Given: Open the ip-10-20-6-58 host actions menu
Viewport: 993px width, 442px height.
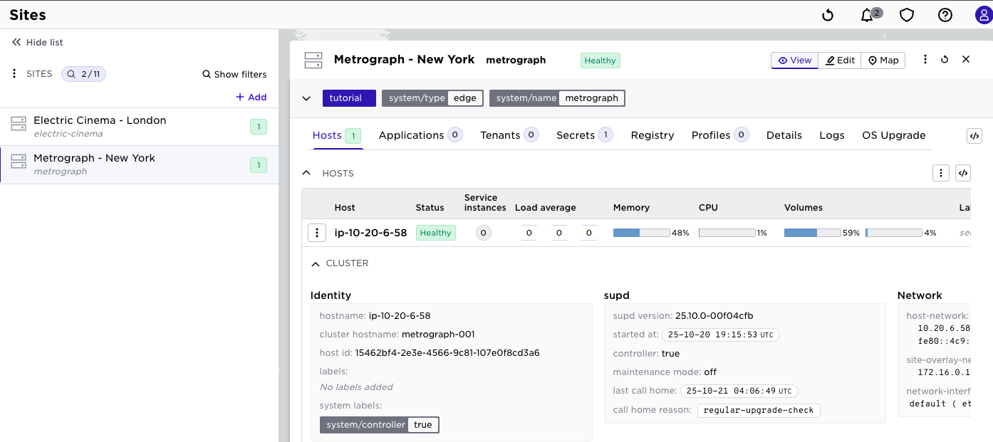Looking at the screenshot, I should tap(317, 233).
